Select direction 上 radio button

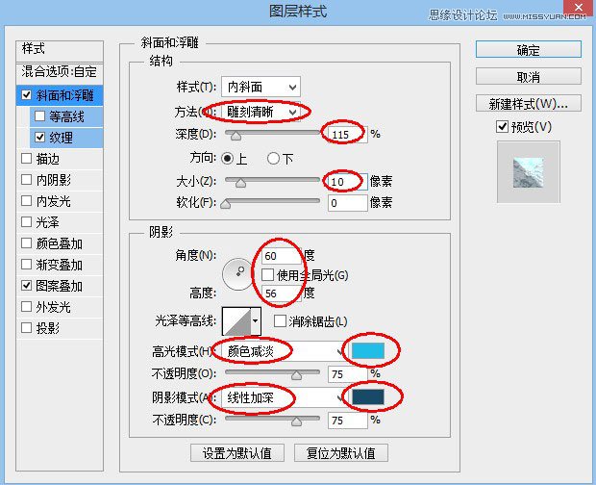[227, 158]
